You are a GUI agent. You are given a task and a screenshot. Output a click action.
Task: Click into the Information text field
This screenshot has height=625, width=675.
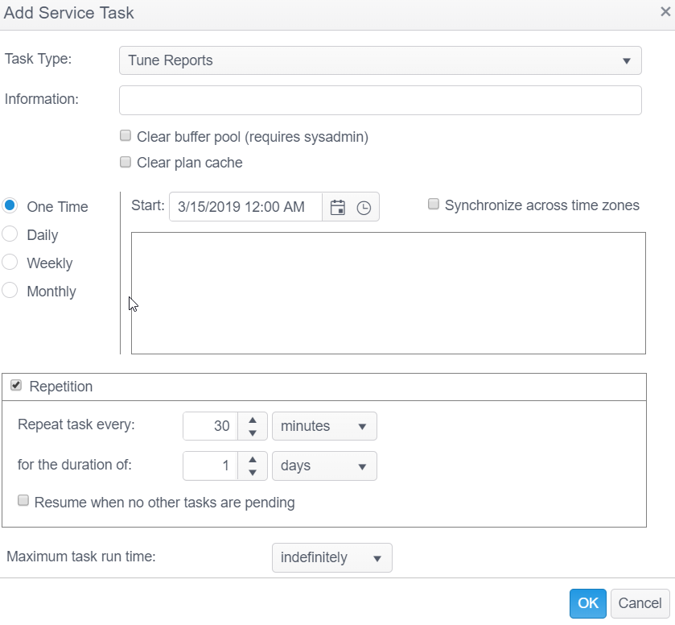coord(380,100)
